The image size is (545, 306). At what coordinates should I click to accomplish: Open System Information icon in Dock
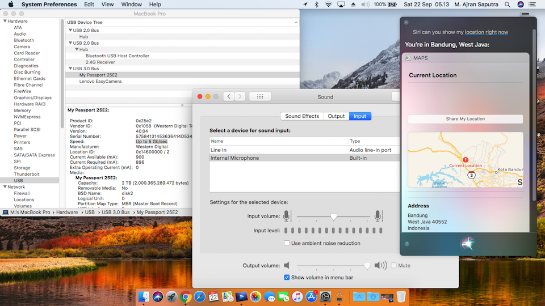pos(339,297)
